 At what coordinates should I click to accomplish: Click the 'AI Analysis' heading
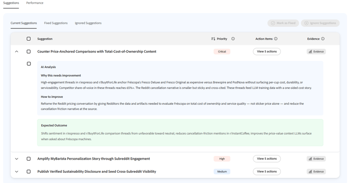click(x=48, y=67)
